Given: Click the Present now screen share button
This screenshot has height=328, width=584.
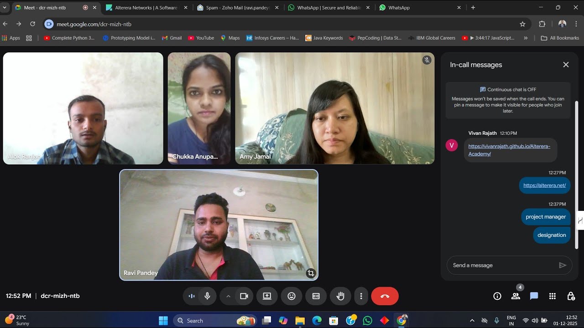Looking at the screenshot, I should (267, 296).
